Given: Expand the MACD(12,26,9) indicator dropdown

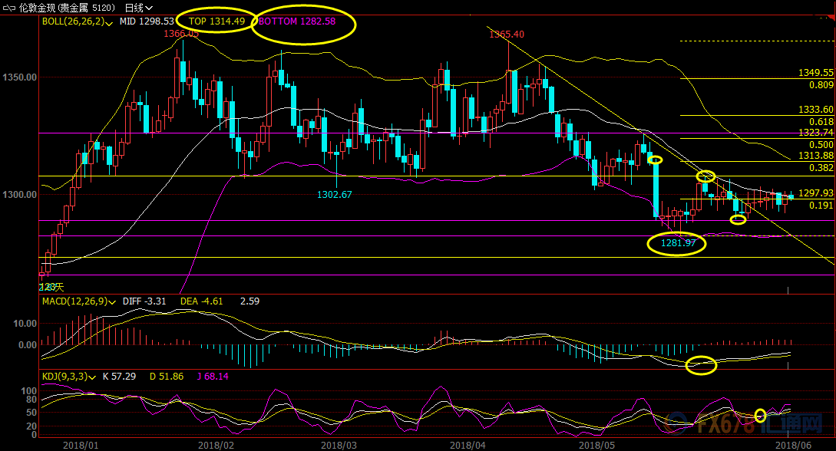Looking at the screenshot, I should tap(113, 302).
